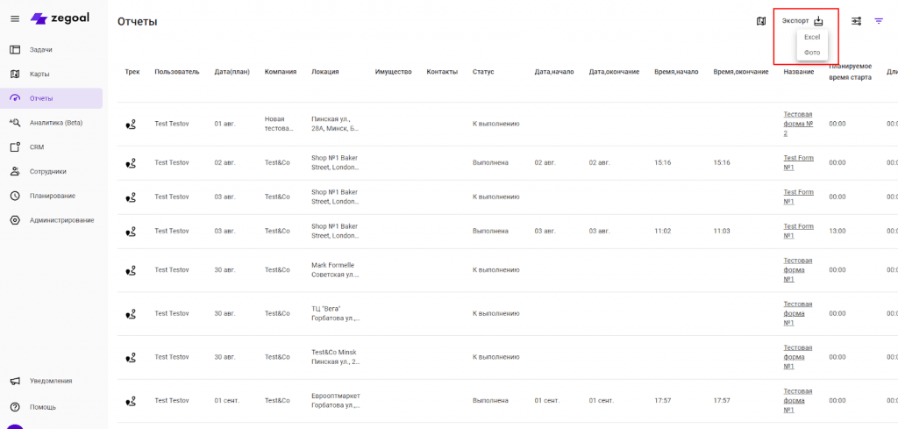Click the track icon for the 01 авг. row

coord(132,124)
